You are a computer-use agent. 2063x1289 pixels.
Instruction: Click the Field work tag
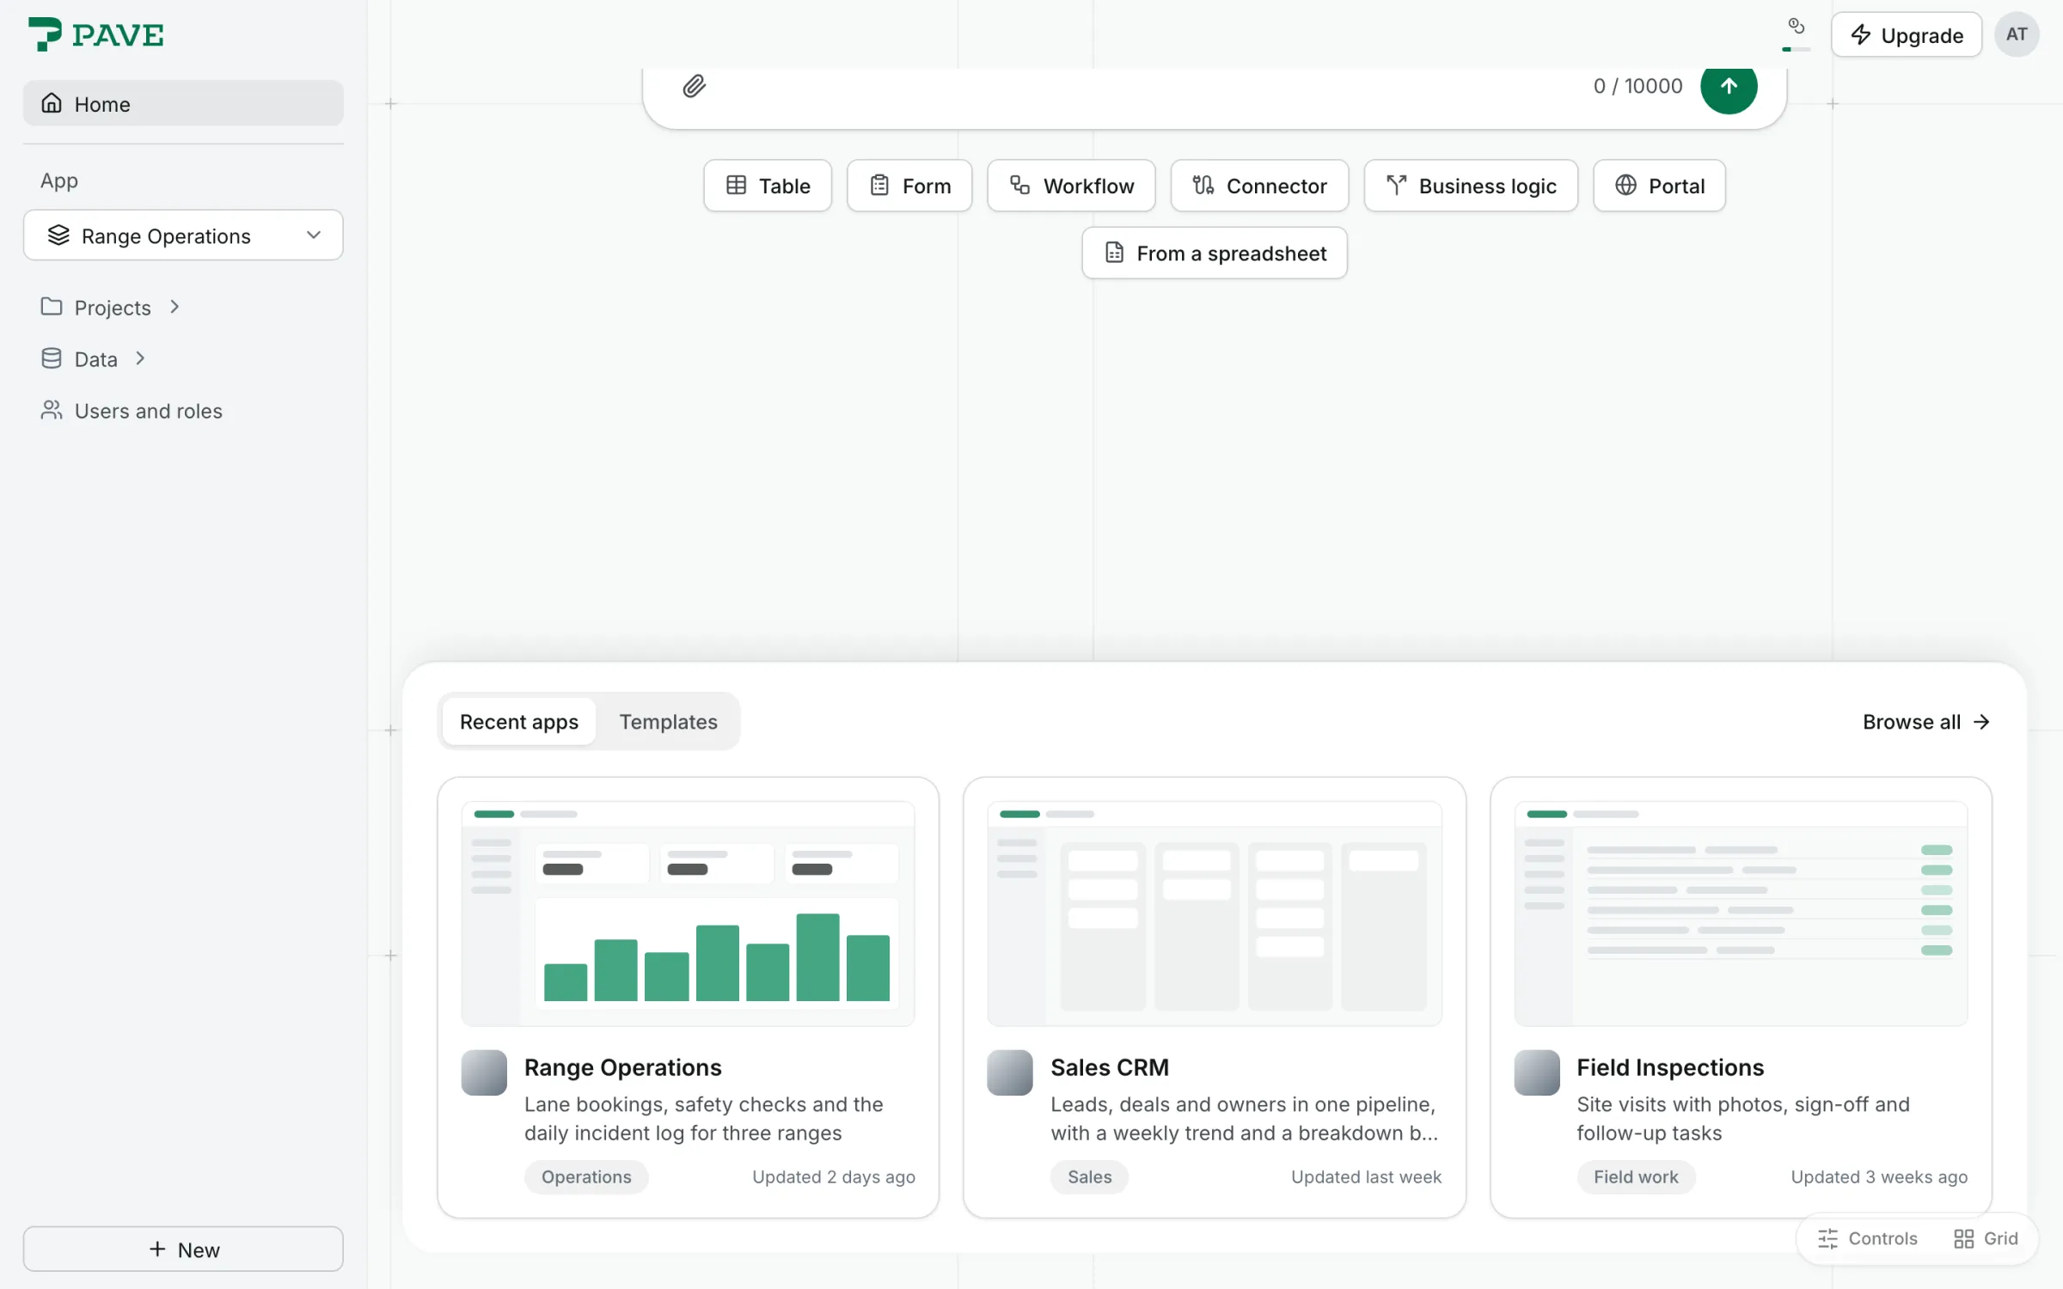(1636, 1177)
